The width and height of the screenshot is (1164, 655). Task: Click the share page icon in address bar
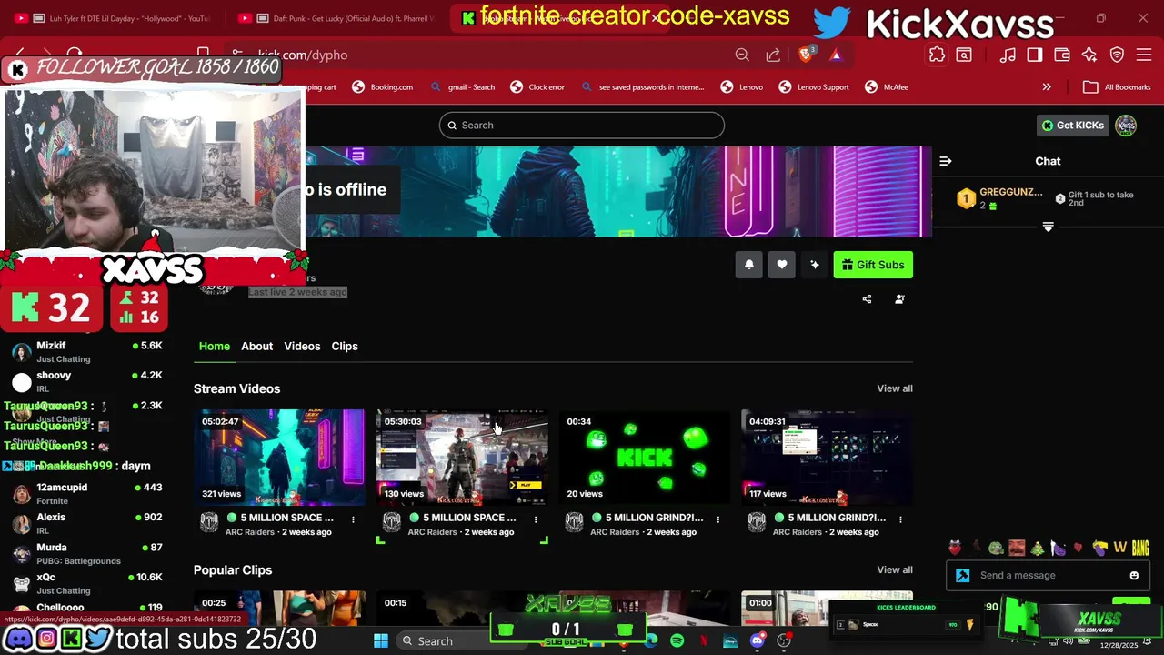pyautogui.click(x=773, y=55)
